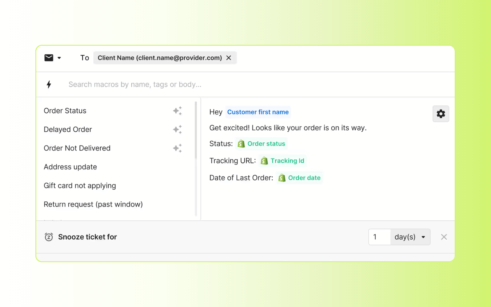Image resolution: width=491 pixels, height=307 pixels.
Task: Select the Address update macro
Action: coord(70,167)
